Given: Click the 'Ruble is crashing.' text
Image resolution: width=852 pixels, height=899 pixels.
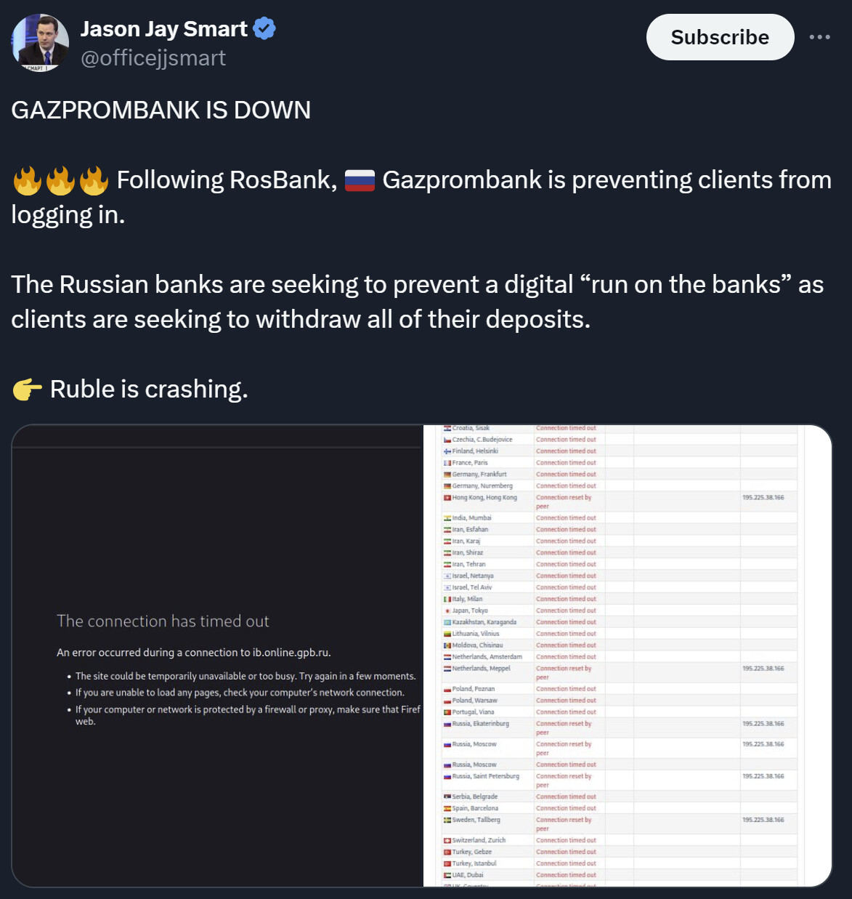Looking at the screenshot, I should tap(149, 390).
